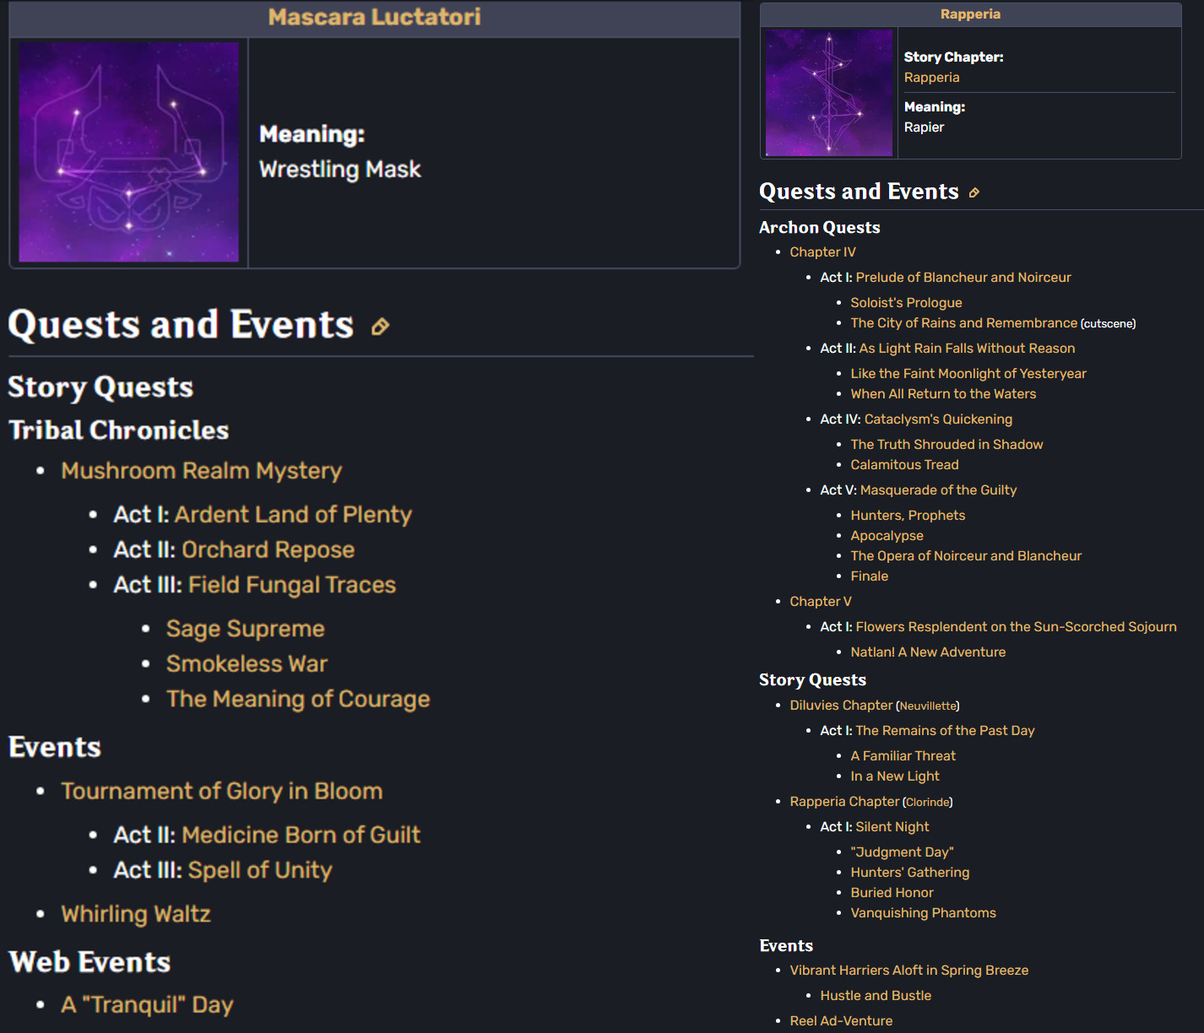
Task: Open the Finale quest link
Action: [870, 576]
